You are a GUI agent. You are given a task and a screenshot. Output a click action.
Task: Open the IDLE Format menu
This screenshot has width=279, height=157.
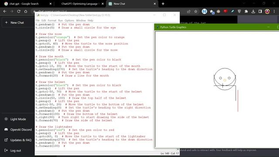tap(52, 20)
